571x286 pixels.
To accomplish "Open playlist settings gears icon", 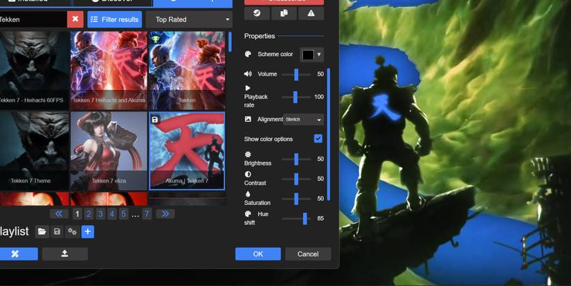I will (72, 232).
